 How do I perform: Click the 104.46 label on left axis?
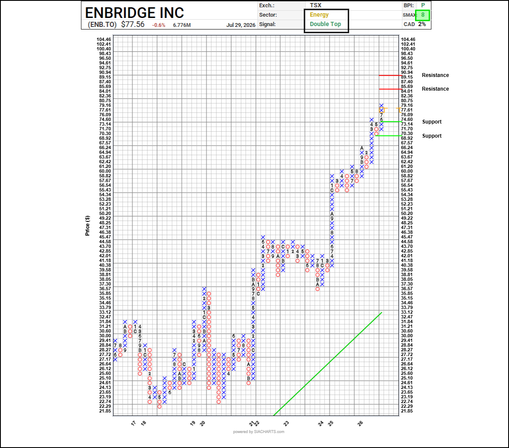click(104, 39)
